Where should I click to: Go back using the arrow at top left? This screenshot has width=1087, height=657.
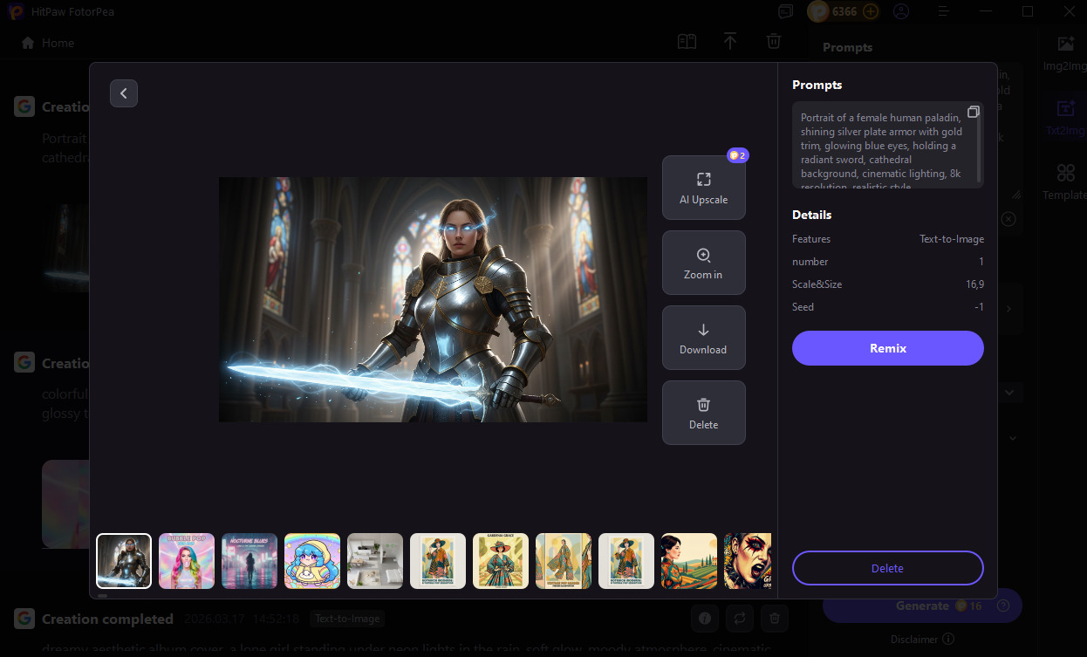click(123, 93)
